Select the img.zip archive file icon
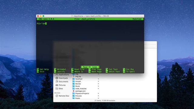This screenshot has width=194, height=109. pyautogui.click(x=73, y=77)
